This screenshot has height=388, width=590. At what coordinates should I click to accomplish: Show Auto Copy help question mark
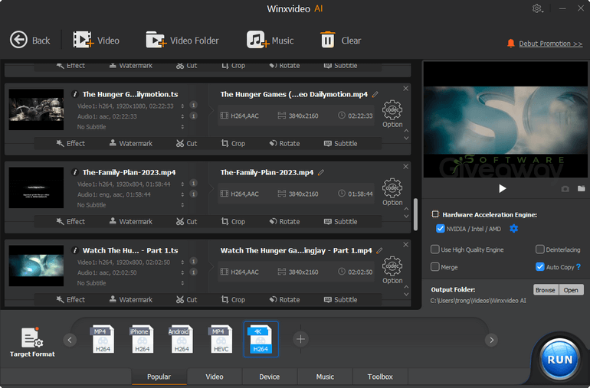coord(579,267)
